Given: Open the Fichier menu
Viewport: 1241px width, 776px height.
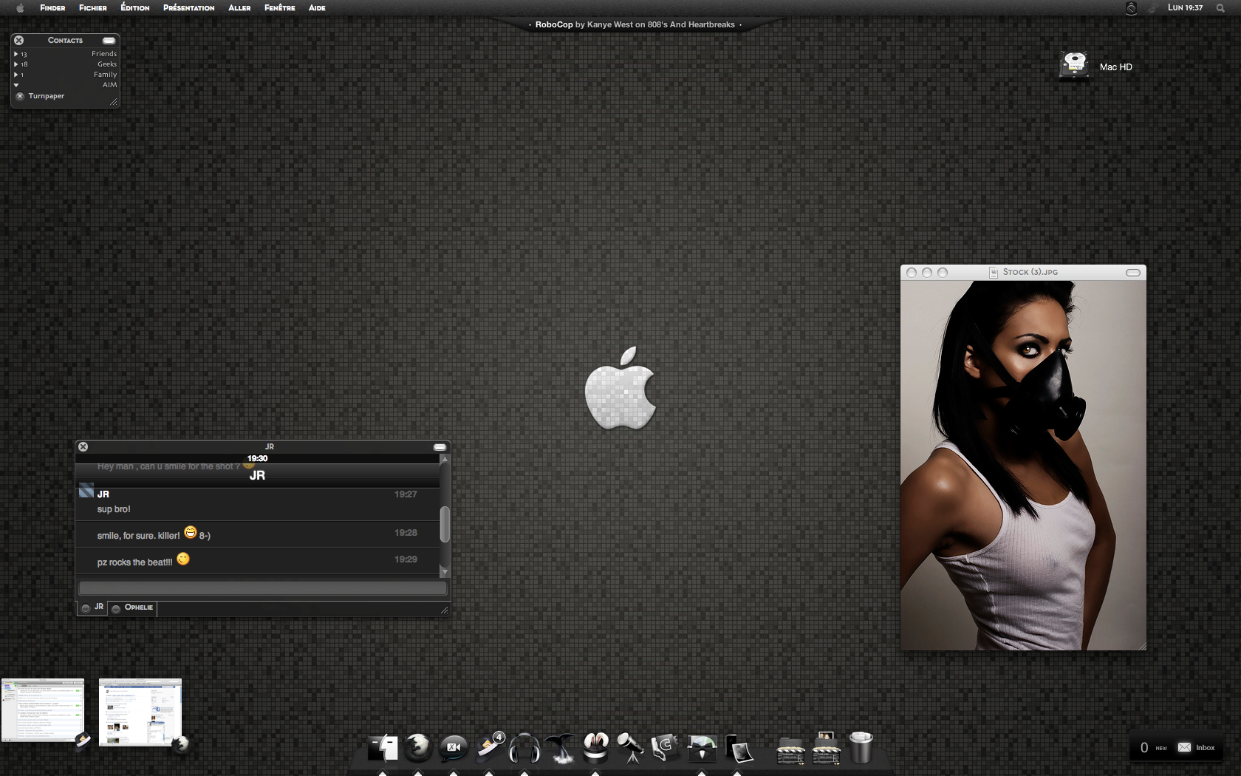Looking at the screenshot, I should [x=93, y=7].
